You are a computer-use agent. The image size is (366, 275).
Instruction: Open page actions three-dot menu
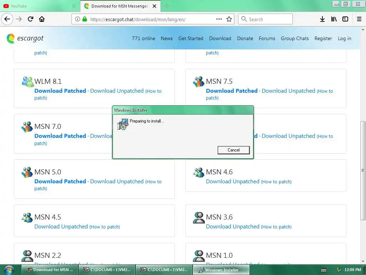219,19
